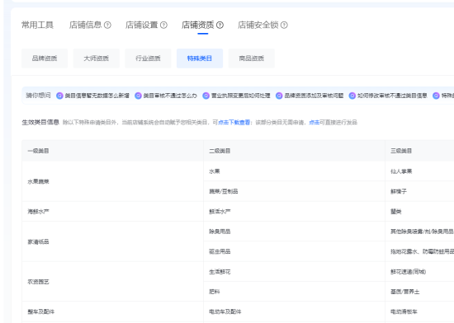The height and width of the screenshot is (323, 454).
Task: Click the 猜你想问 label
Action: 38,96
